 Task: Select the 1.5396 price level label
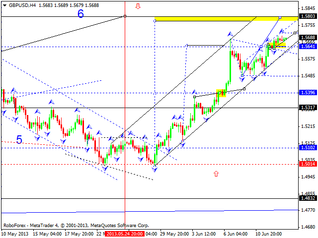pos(309,93)
